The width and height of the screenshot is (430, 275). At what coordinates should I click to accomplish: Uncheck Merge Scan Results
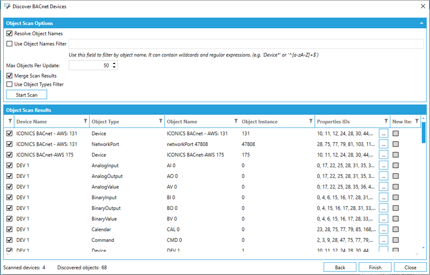(9, 75)
